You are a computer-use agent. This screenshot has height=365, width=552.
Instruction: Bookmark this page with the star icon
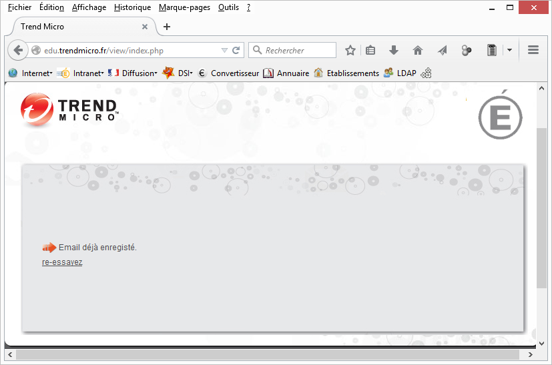tap(350, 51)
